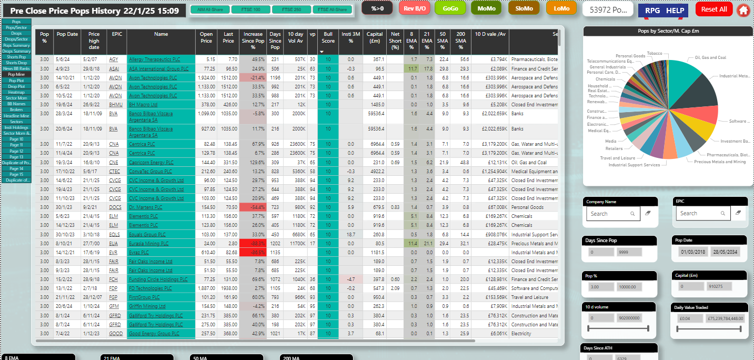This screenshot has width=754, height=360.
Task: Clear the Company Name search with eraser
Action: [648, 213]
